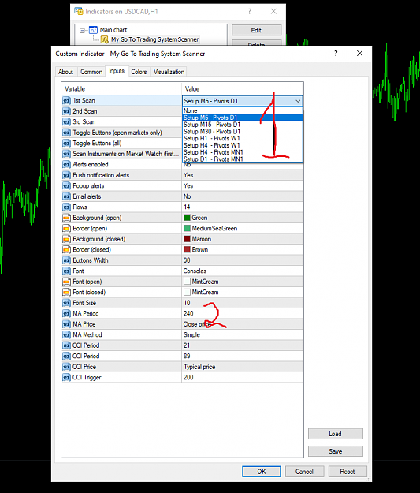Click the Border (closed) color variable icon

tap(66, 249)
